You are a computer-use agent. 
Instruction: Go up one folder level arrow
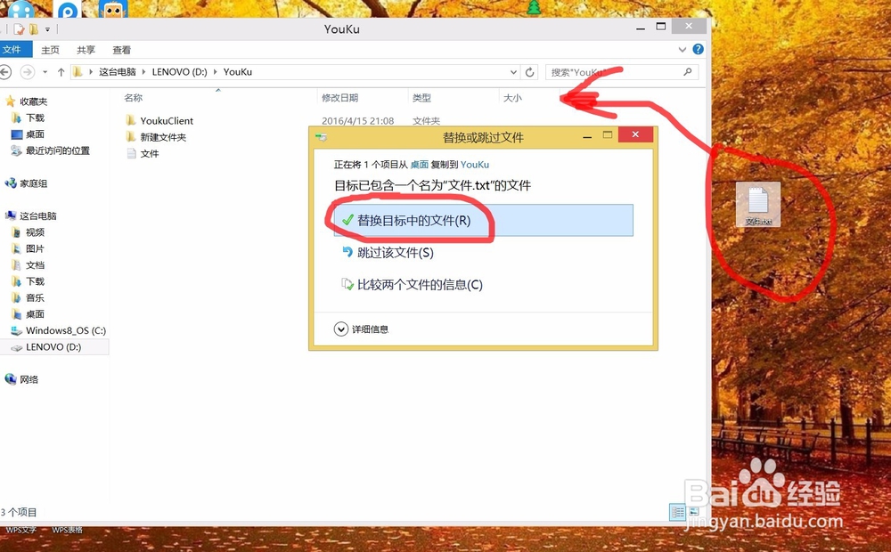(61, 72)
